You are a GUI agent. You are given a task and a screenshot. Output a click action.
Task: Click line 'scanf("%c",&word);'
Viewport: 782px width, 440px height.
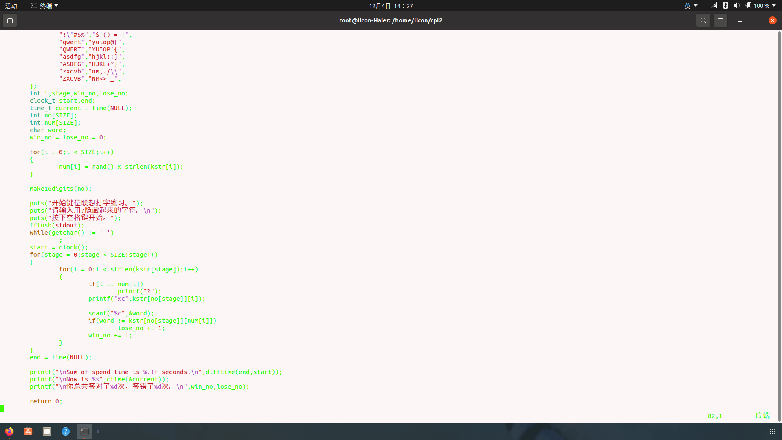pyautogui.click(x=121, y=313)
